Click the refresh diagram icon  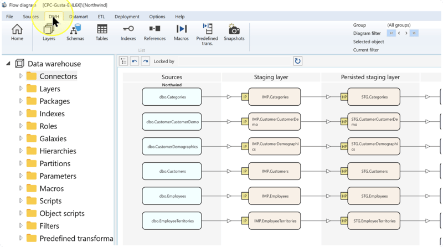[x=297, y=61]
